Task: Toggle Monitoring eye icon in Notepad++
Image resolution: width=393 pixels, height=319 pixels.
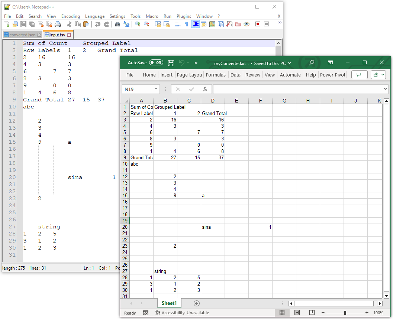Action: [x=247, y=24]
